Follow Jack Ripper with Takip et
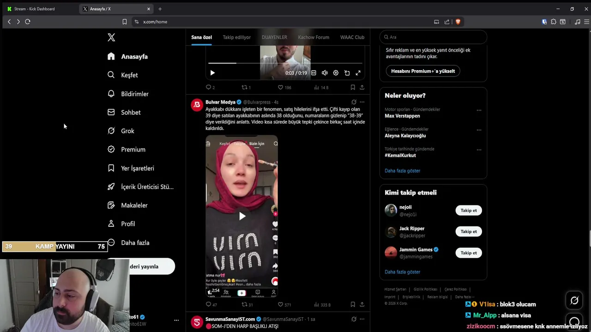591x332 pixels. (469, 231)
